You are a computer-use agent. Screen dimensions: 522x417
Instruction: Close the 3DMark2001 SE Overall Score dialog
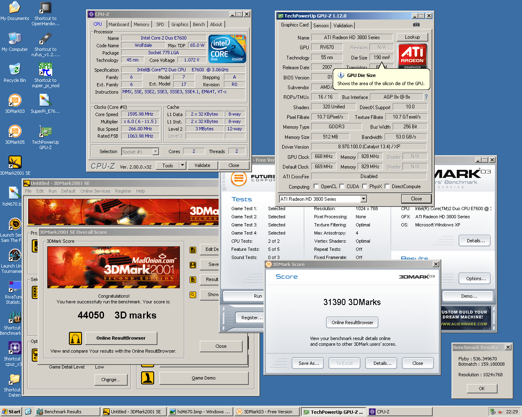click(221, 346)
